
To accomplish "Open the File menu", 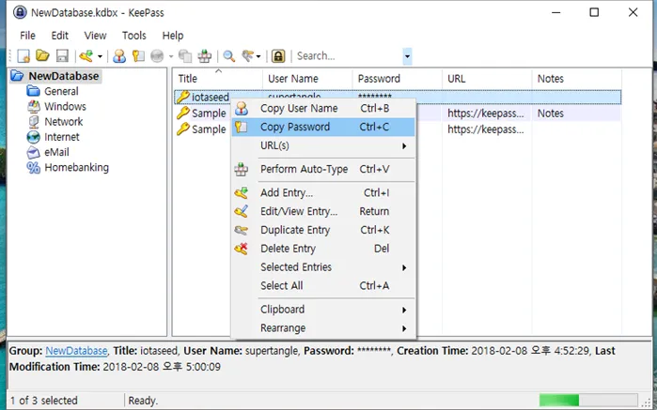I will click(x=27, y=36).
